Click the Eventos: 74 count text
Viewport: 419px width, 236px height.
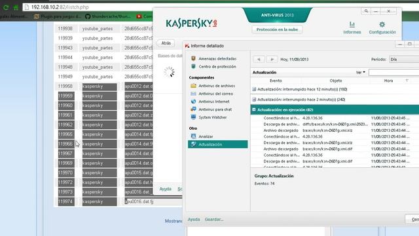(264, 184)
